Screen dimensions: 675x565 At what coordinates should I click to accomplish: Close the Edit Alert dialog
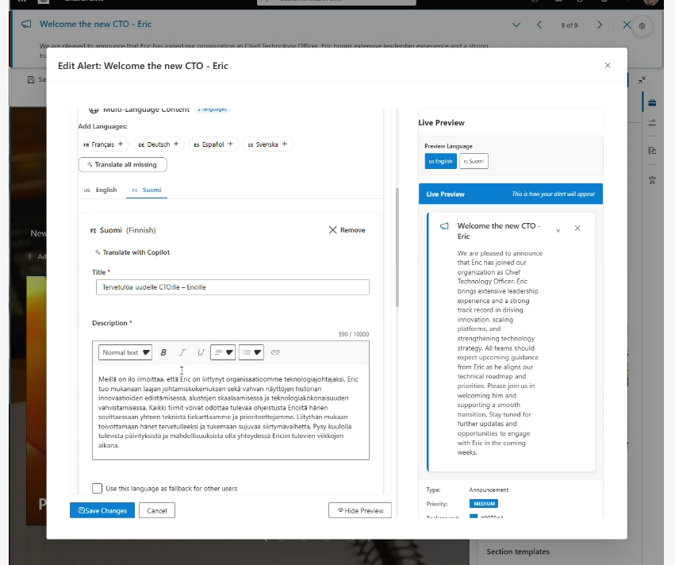point(608,66)
